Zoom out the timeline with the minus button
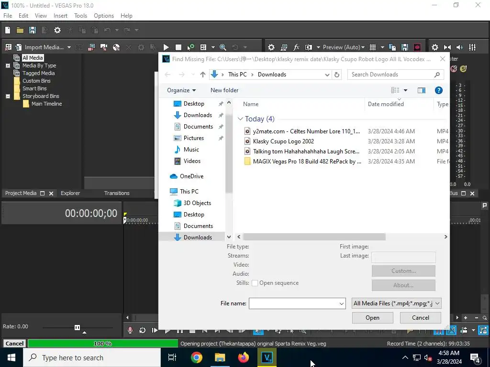Screen dimensions: 490x367 (476, 318)
